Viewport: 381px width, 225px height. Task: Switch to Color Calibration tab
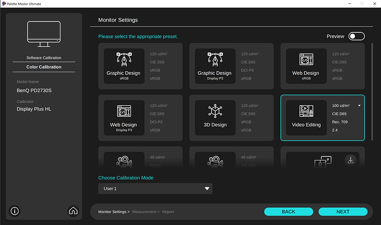click(44, 67)
